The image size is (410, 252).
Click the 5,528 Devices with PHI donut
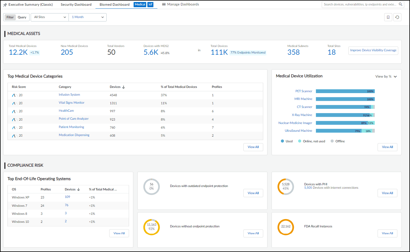point(286,186)
